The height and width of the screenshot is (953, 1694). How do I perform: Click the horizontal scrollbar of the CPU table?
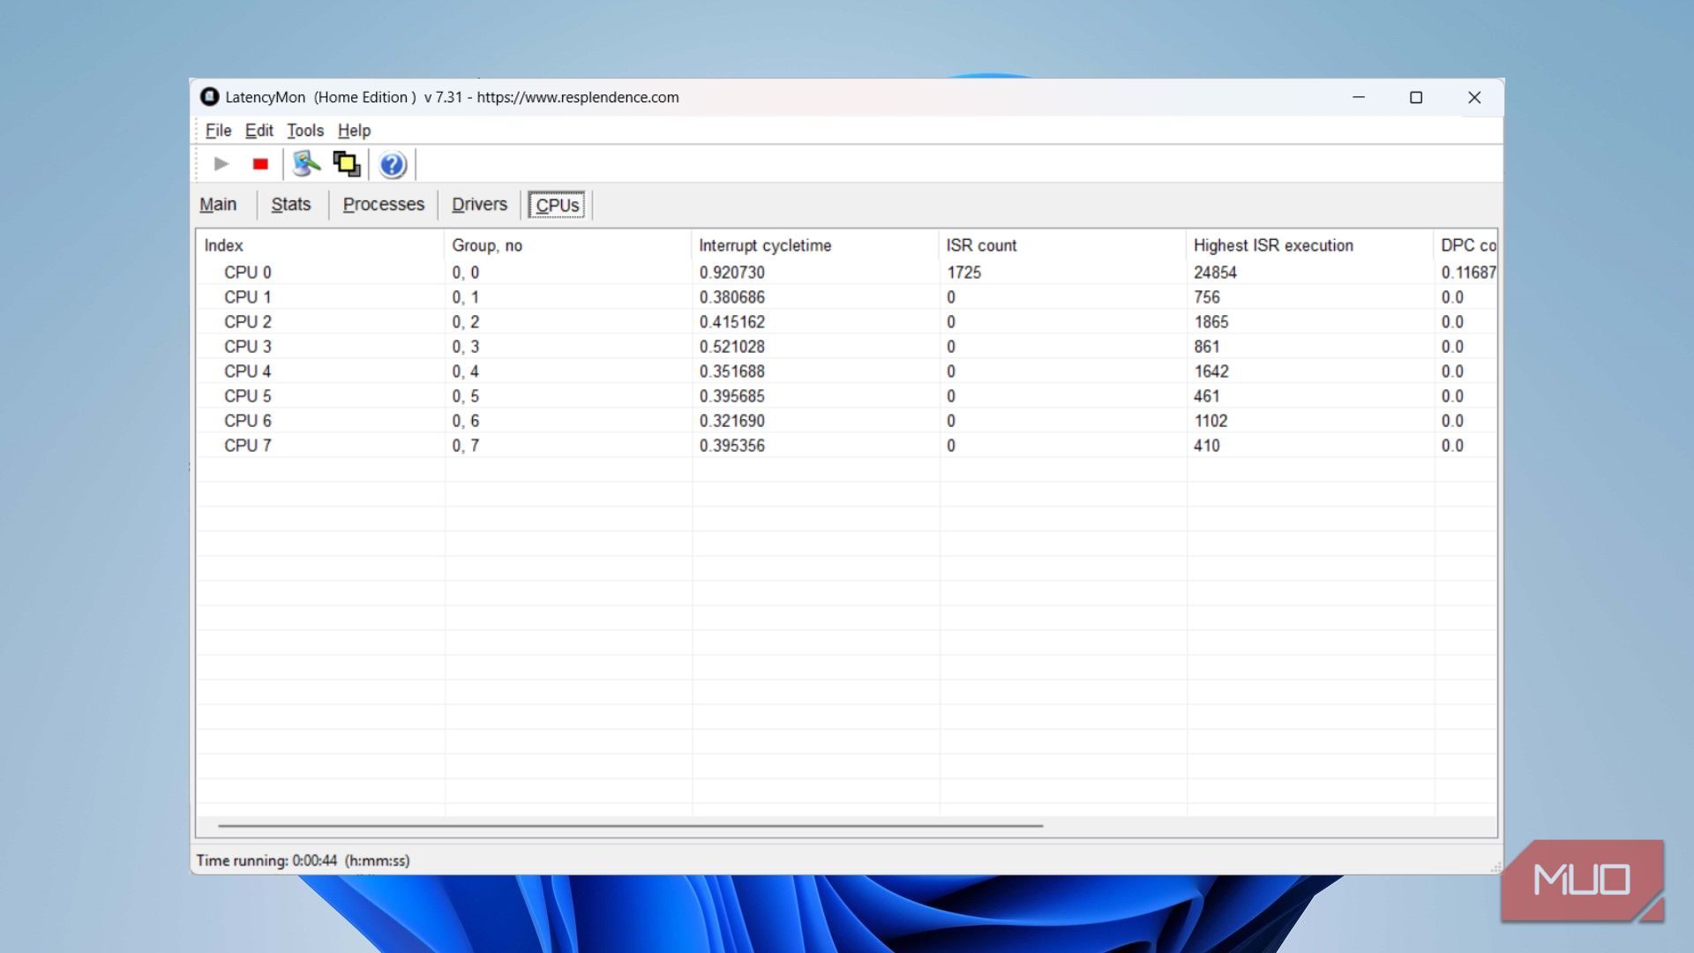(x=631, y=826)
